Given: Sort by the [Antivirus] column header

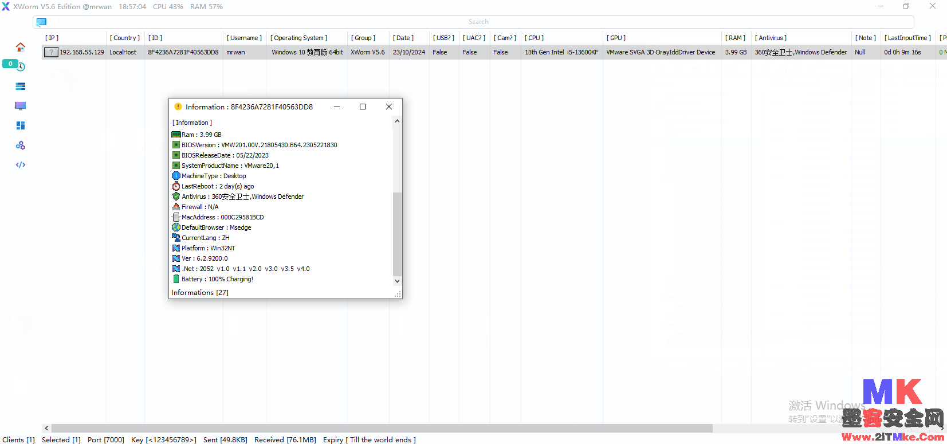Looking at the screenshot, I should point(771,38).
